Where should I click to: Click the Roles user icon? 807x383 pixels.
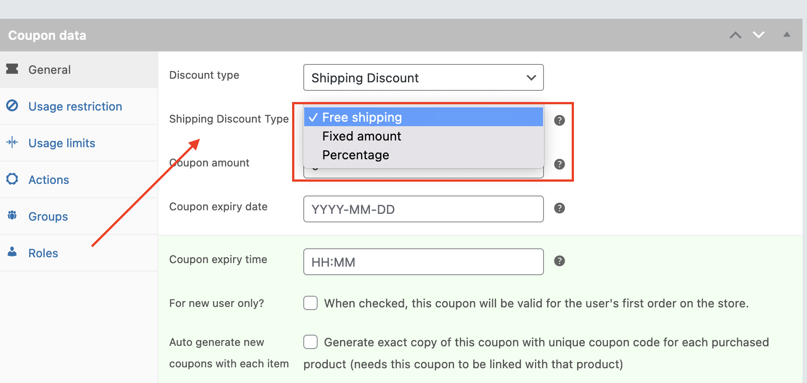[x=12, y=252]
